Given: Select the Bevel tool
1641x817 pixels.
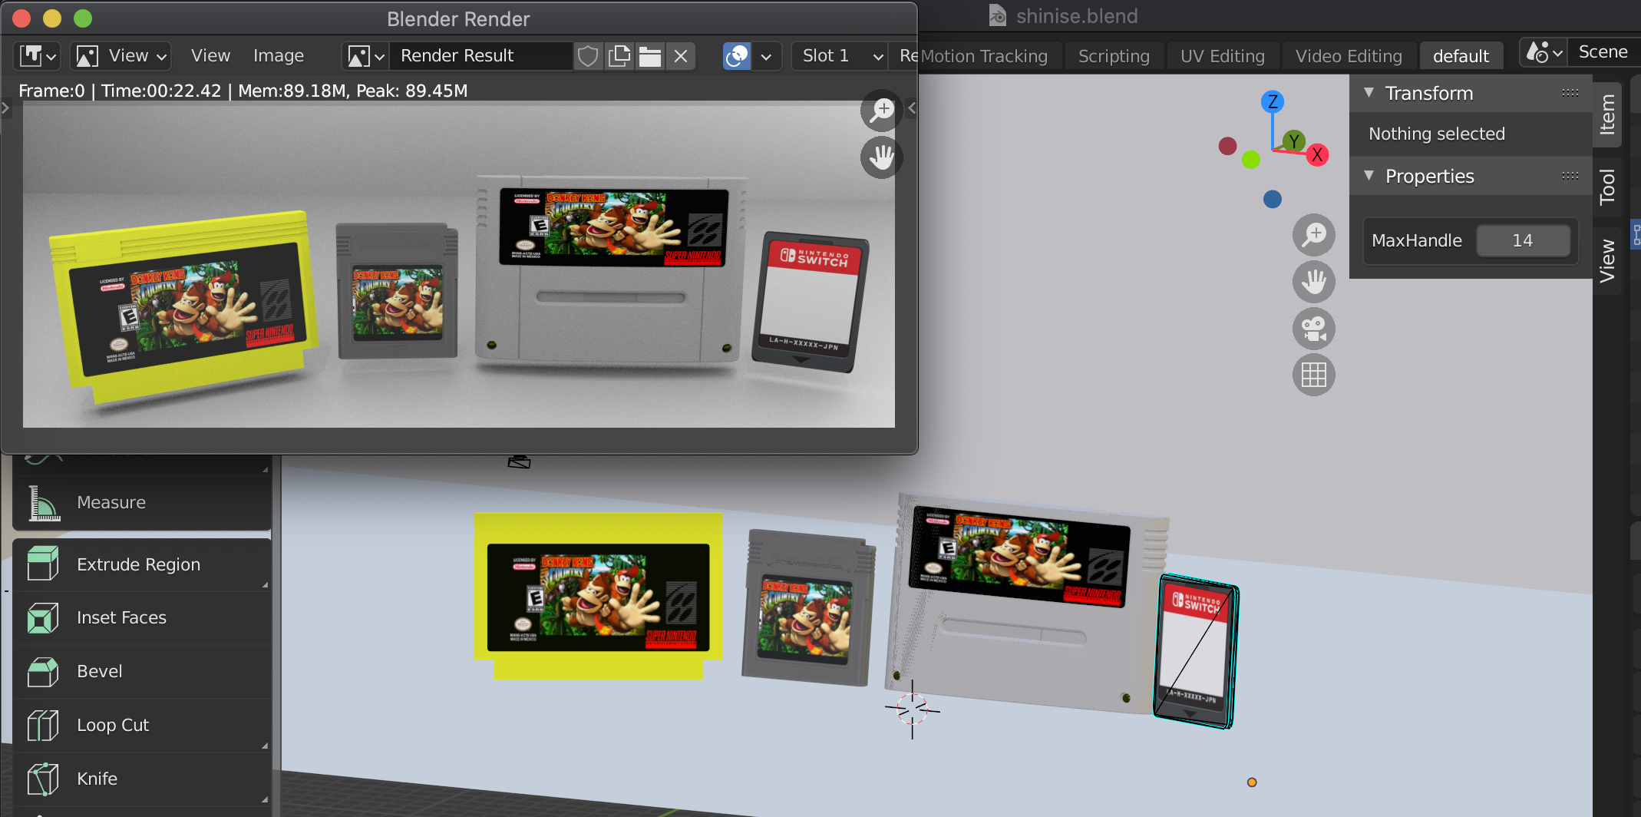Looking at the screenshot, I should click(142, 671).
